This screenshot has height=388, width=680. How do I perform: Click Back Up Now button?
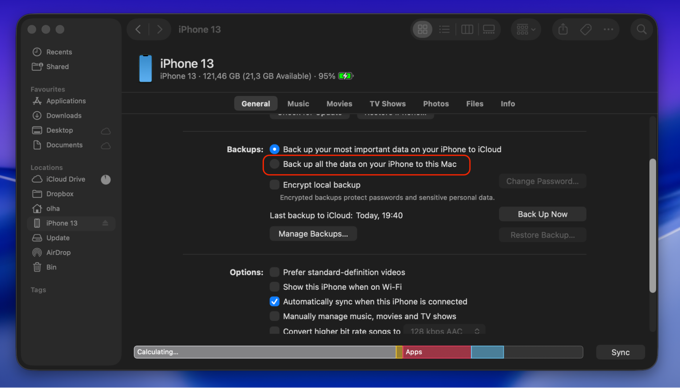tap(543, 214)
